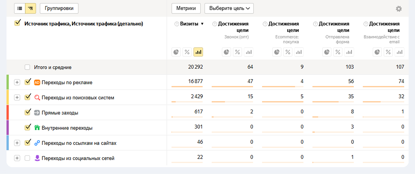Show pie chart for Отправлена форма column
Screen dimensions: 415x174
coord(327,52)
